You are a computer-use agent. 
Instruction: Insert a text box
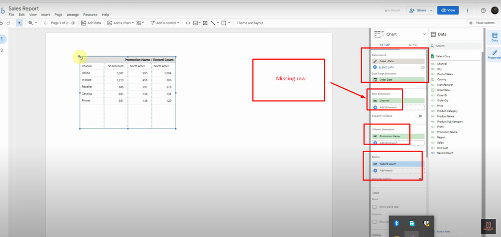click(205, 23)
